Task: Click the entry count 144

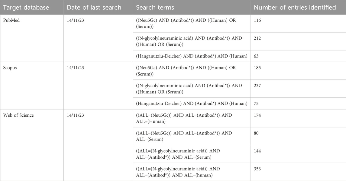Action: 257,151
